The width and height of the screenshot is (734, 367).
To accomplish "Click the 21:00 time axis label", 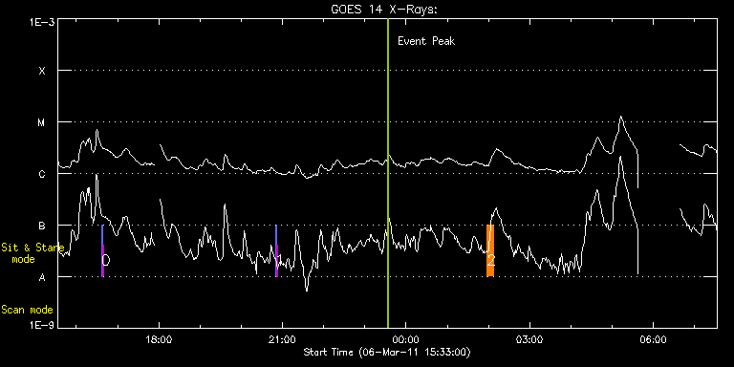I will [x=283, y=339].
